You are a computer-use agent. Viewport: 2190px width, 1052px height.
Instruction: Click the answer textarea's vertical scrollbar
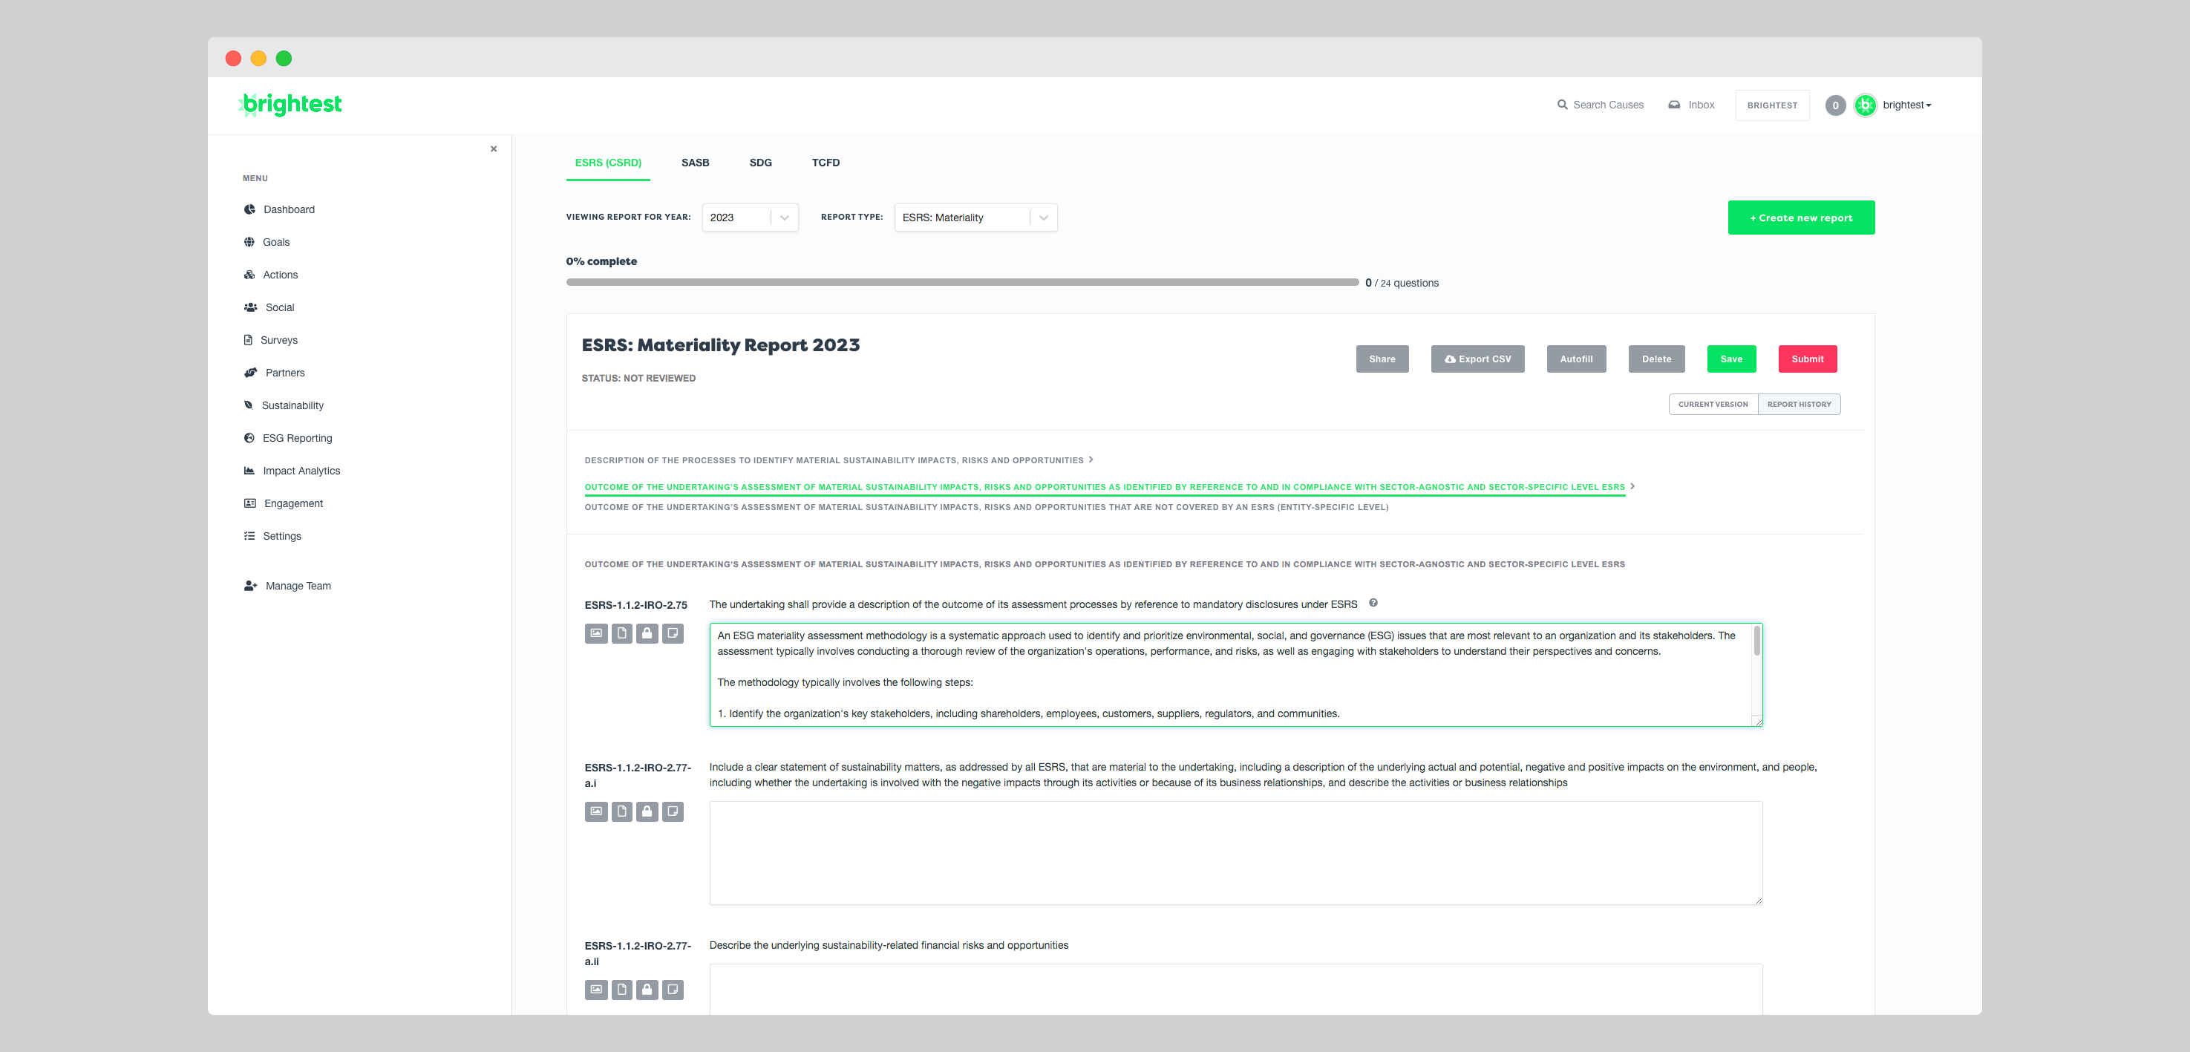[x=1756, y=642]
